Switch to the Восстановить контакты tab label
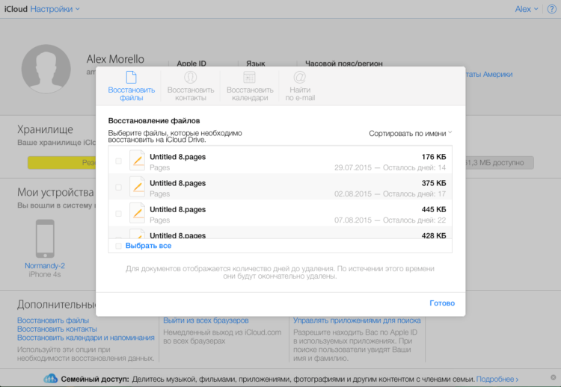Image resolution: width=561 pixels, height=387 pixels. coord(190,93)
